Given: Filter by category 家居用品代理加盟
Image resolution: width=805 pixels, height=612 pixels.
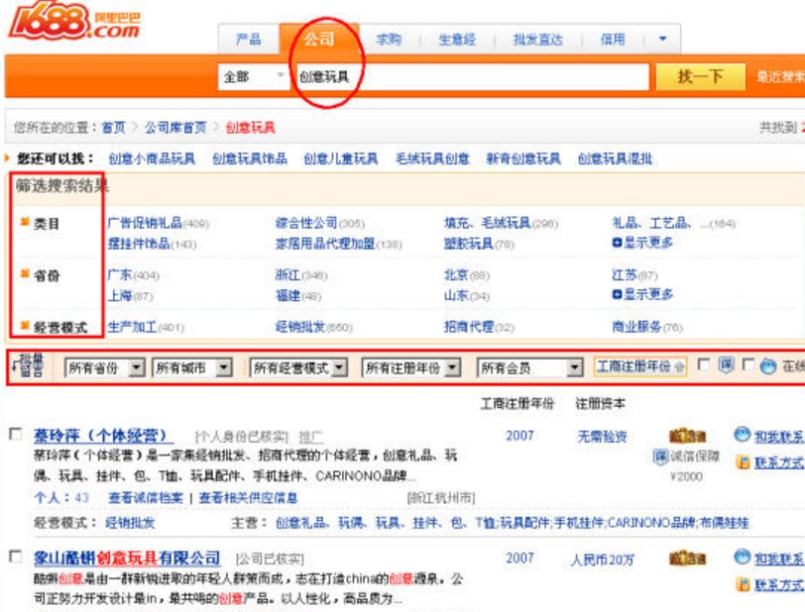Looking at the screenshot, I should coord(325,244).
